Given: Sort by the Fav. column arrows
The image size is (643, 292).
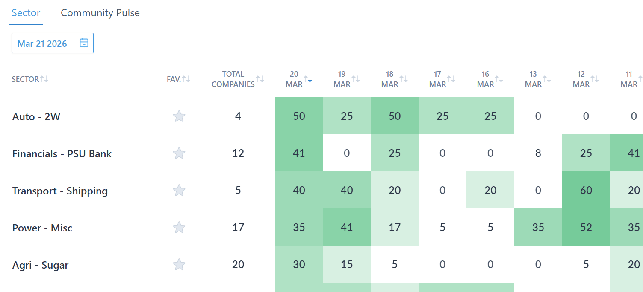Looking at the screenshot, I should pyautogui.click(x=186, y=79).
